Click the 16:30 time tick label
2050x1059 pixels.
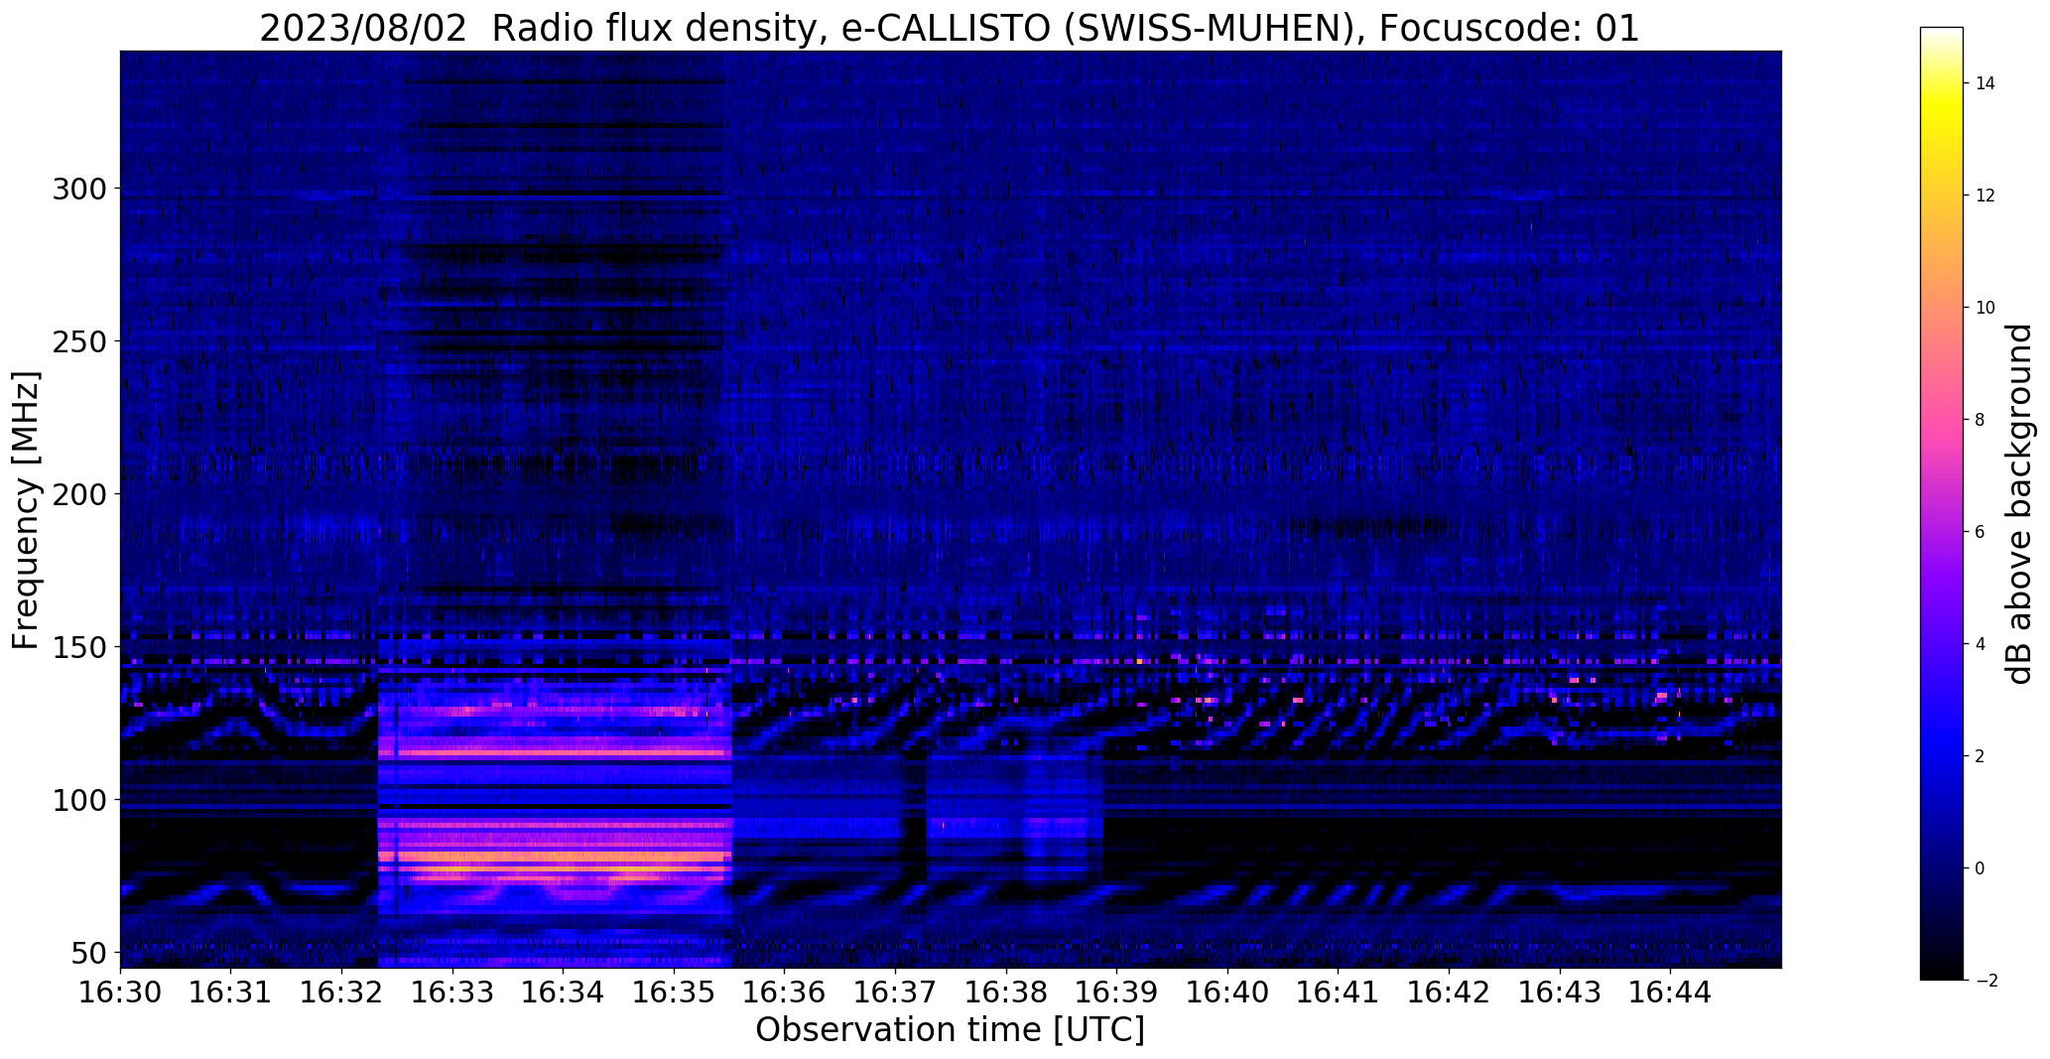(x=120, y=992)
